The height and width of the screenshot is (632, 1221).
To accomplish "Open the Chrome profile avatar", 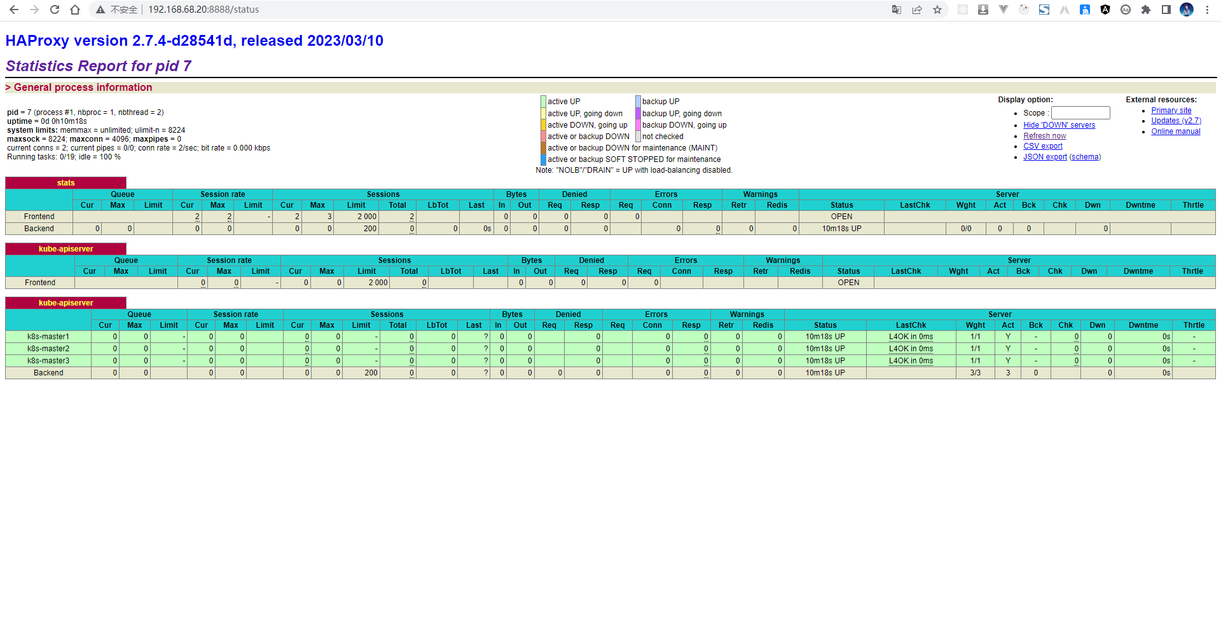I will [x=1187, y=10].
